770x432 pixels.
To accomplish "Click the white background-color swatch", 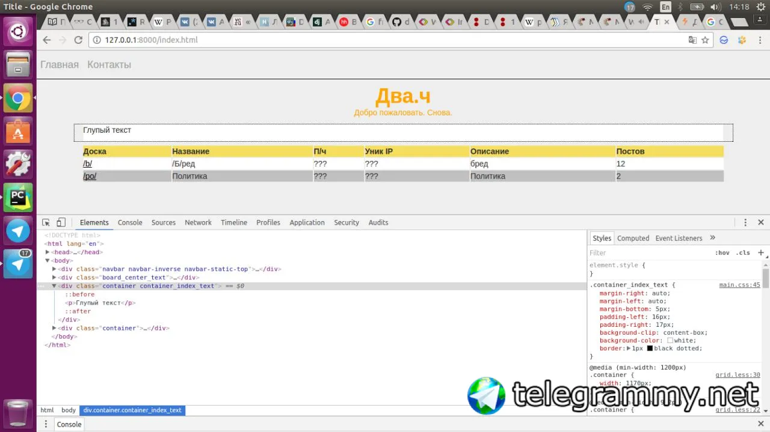I will [x=670, y=341].
